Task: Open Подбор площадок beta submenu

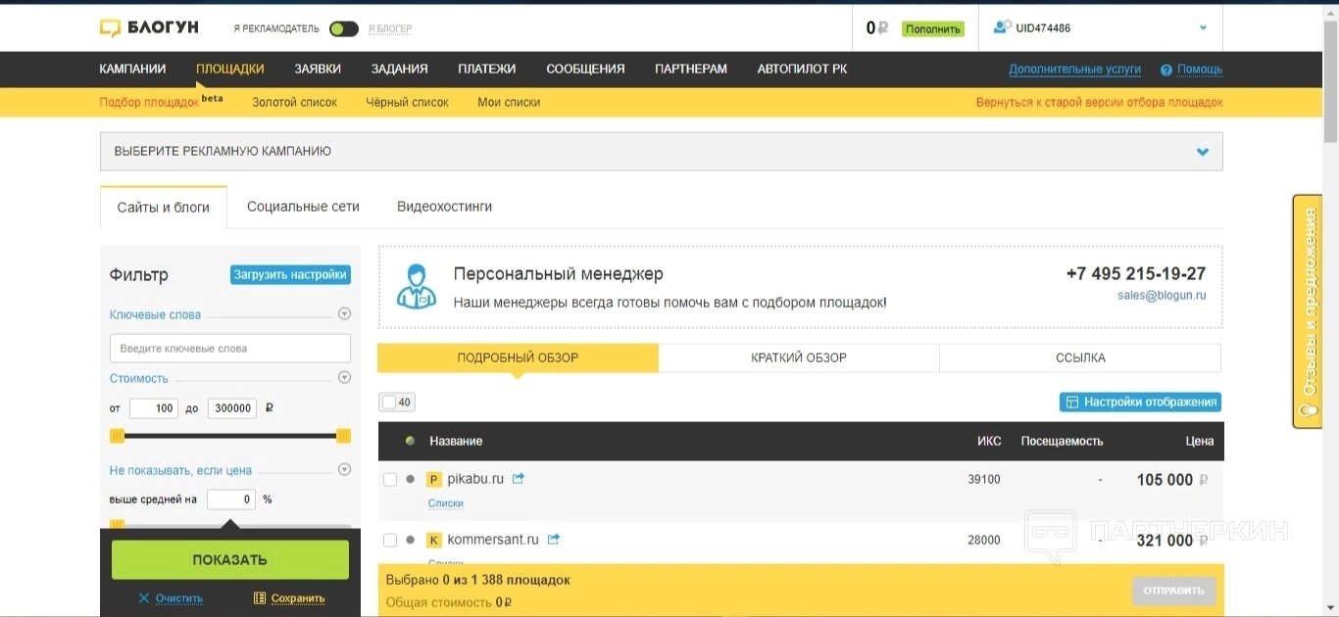Action: (x=162, y=102)
